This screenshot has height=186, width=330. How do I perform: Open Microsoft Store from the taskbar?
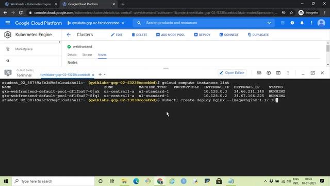[x=219, y=181]
